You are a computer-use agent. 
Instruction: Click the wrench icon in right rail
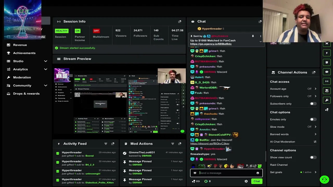327,100
